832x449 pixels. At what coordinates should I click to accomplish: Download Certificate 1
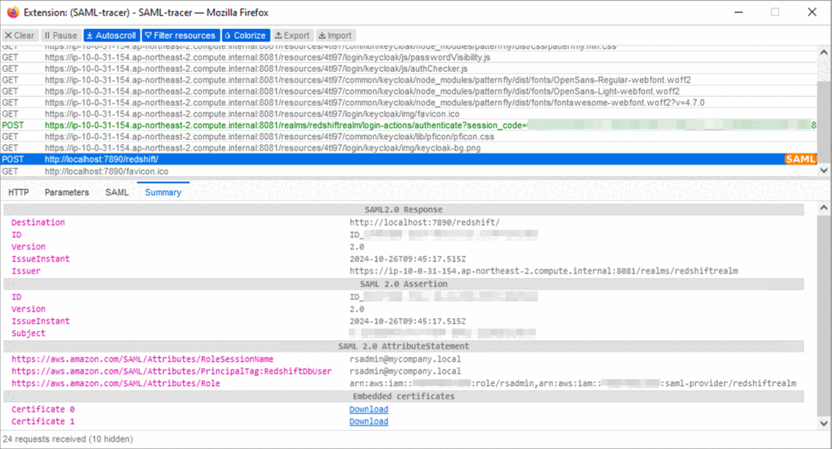[x=369, y=421]
